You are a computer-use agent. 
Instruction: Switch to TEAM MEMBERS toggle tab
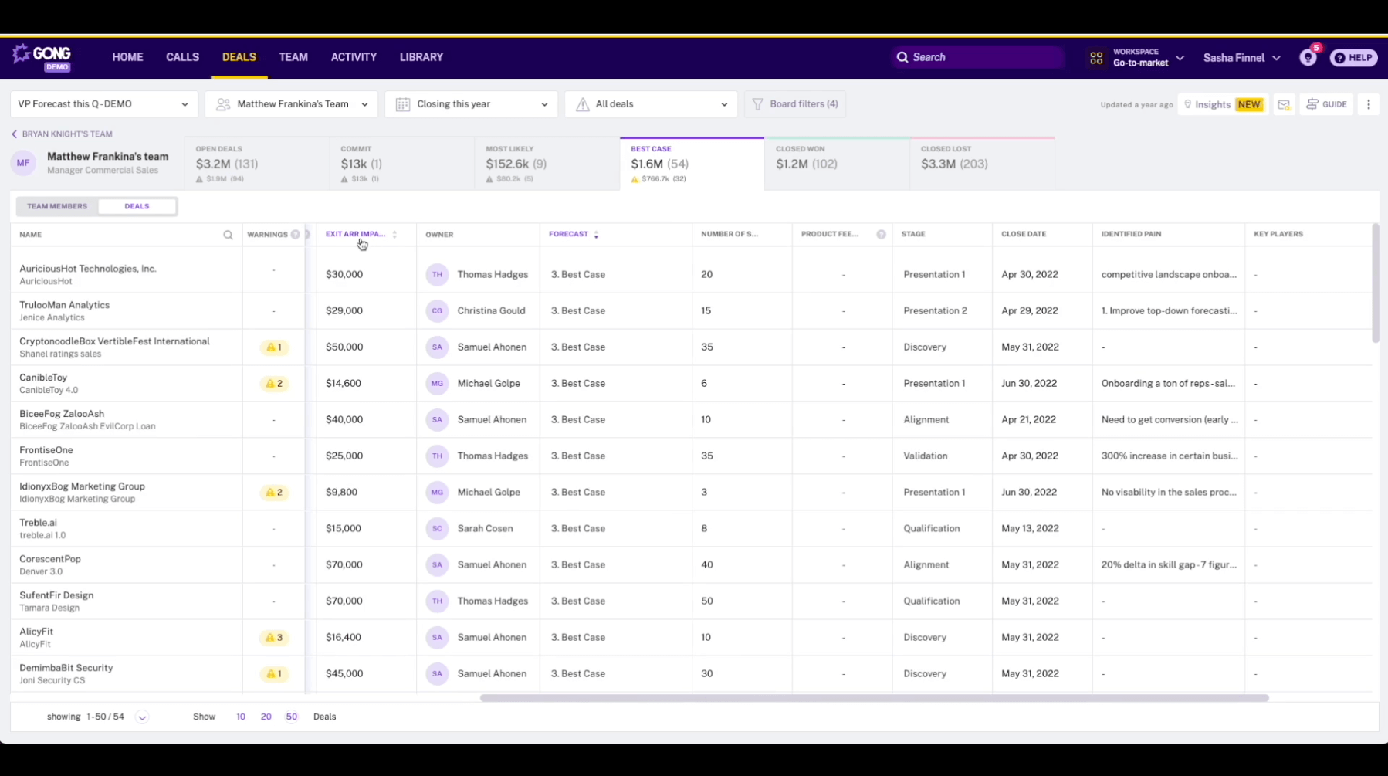click(x=57, y=206)
